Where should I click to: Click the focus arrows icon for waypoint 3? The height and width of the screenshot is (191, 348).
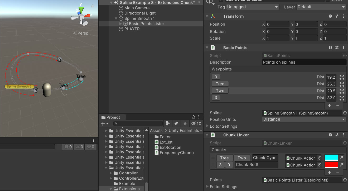click(342, 98)
